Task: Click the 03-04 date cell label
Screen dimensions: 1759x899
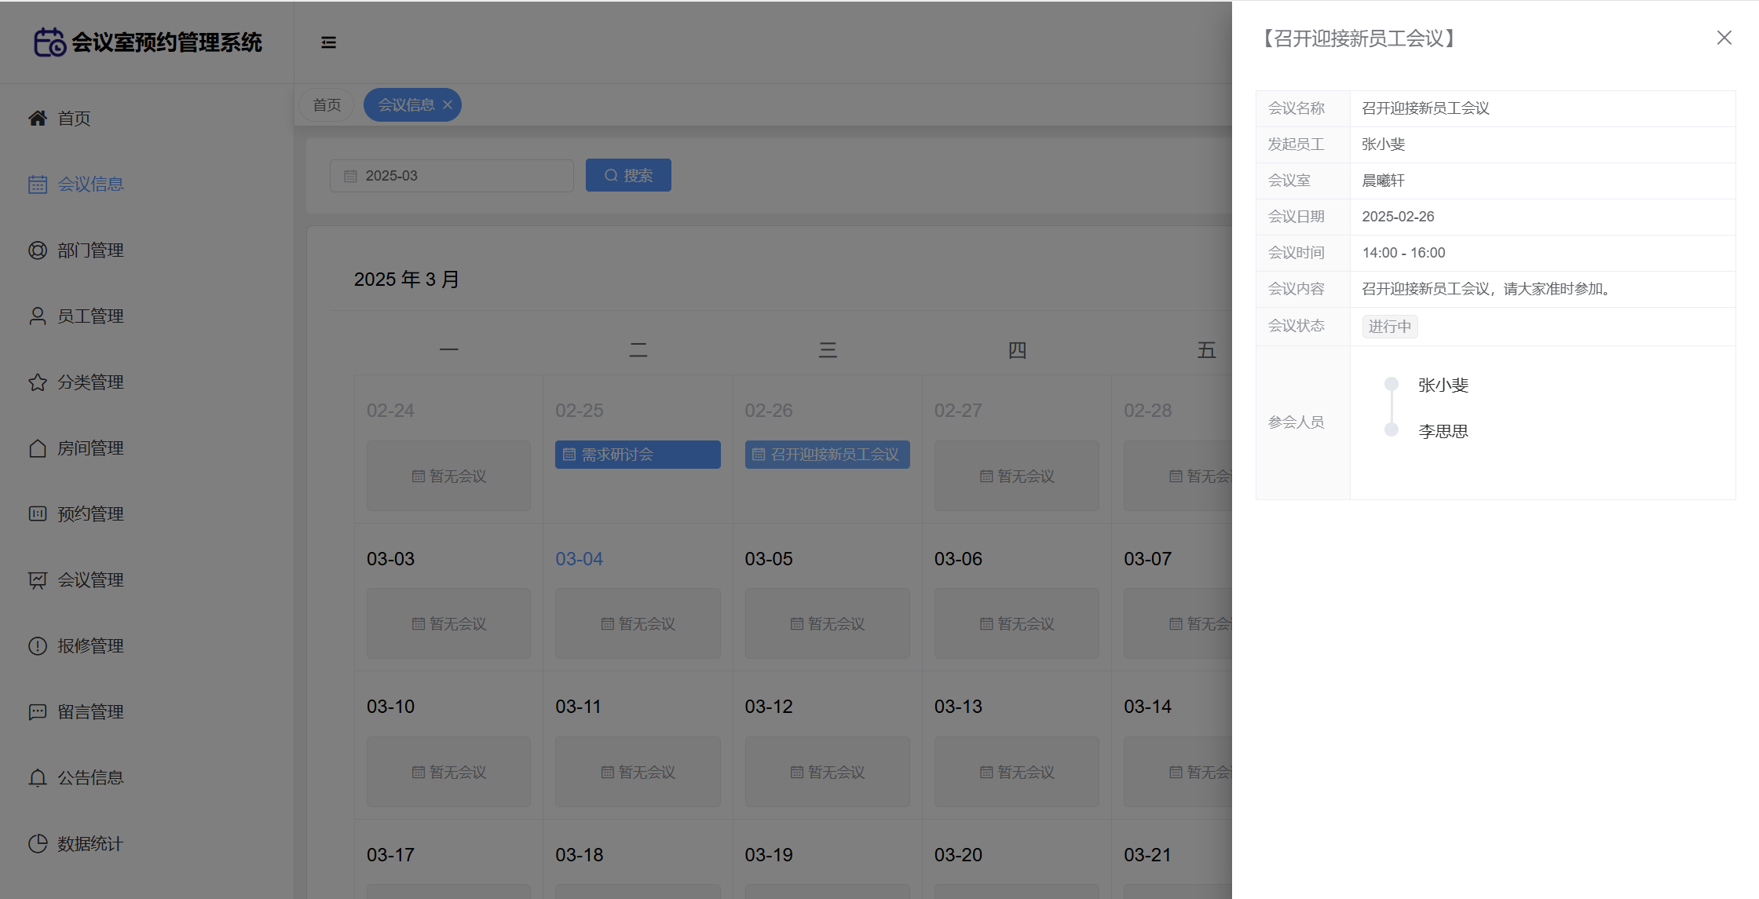Action: coord(579,559)
